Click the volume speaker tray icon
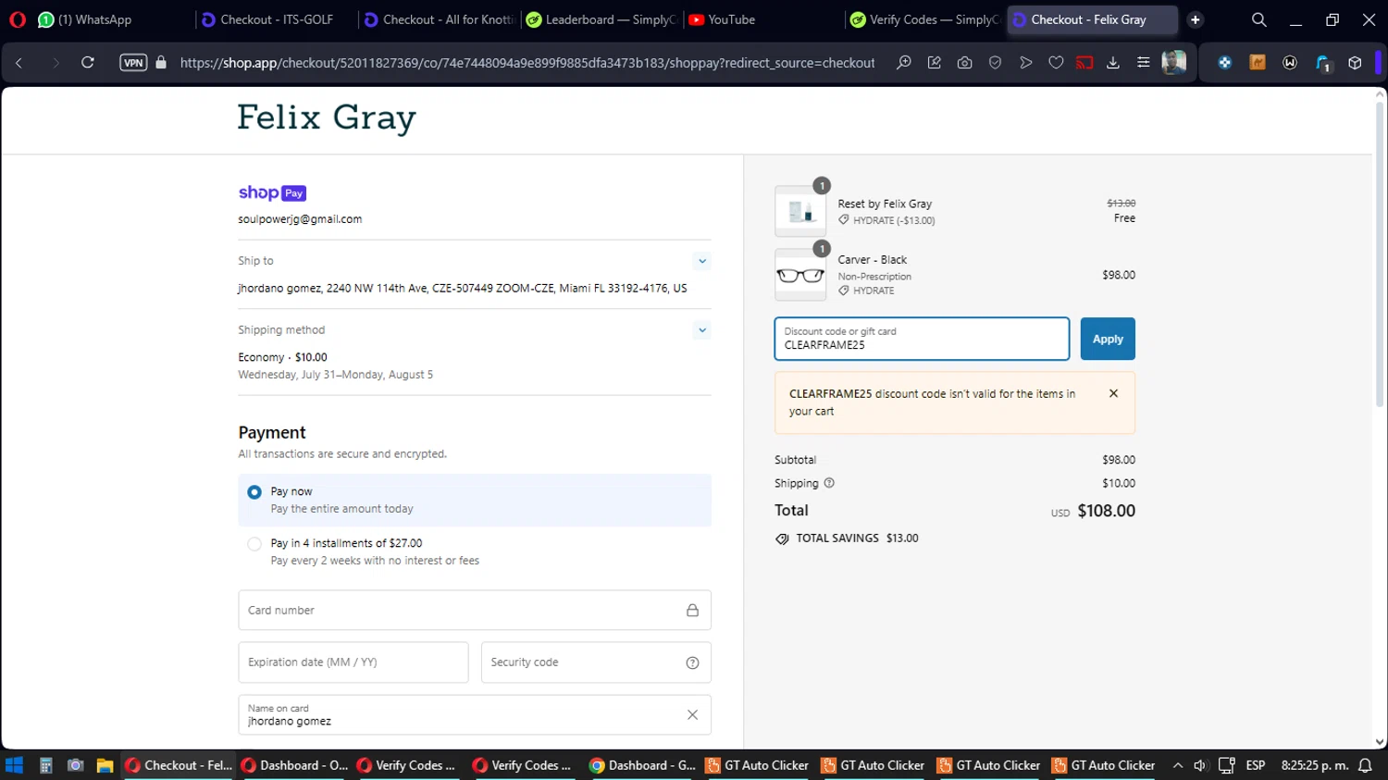1388x780 pixels. coord(1201,765)
